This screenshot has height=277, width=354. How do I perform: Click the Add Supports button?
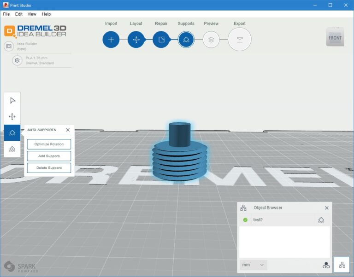[x=49, y=156]
